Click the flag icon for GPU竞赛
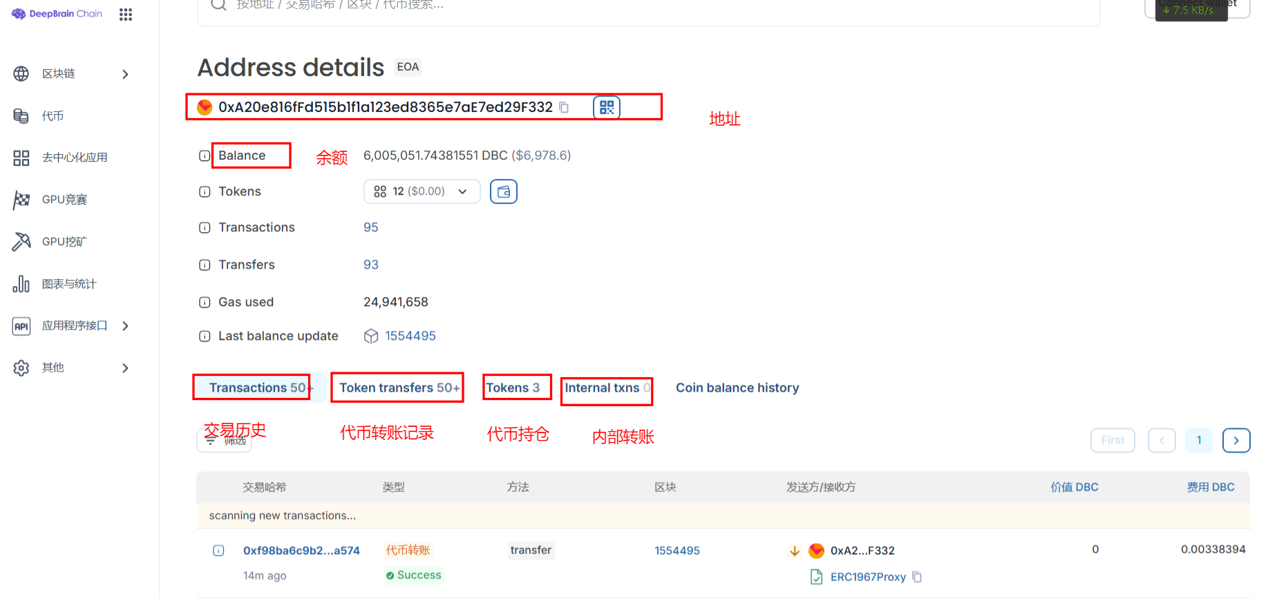 (21, 200)
